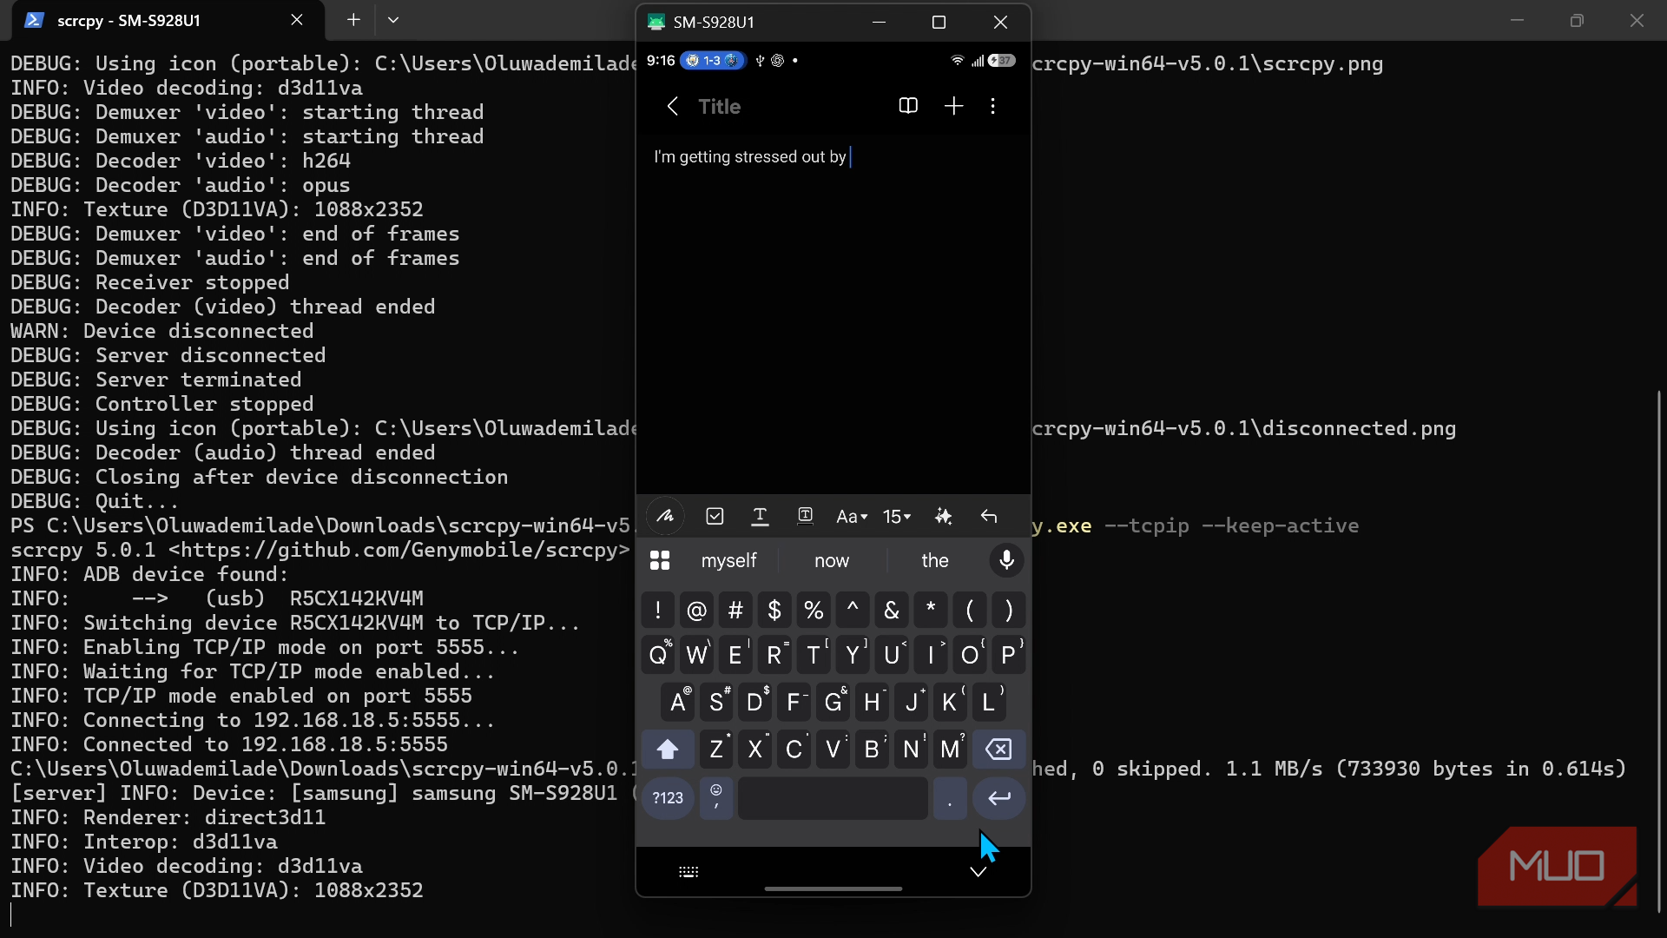
Task: Tap the undo arrow in note toolbar
Action: [x=989, y=516]
